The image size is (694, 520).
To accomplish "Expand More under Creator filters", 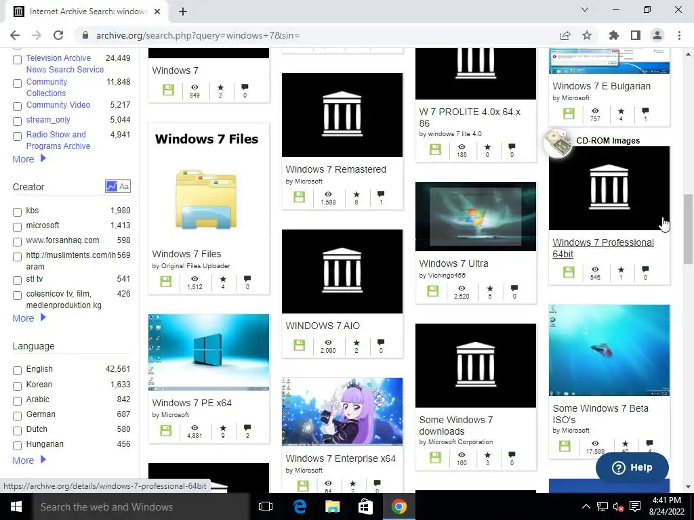I will [x=29, y=318].
